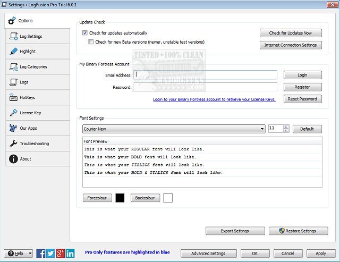This screenshot has height=262, width=340.
Task: Click the Help question mark icon
Action: pos(11,253)
